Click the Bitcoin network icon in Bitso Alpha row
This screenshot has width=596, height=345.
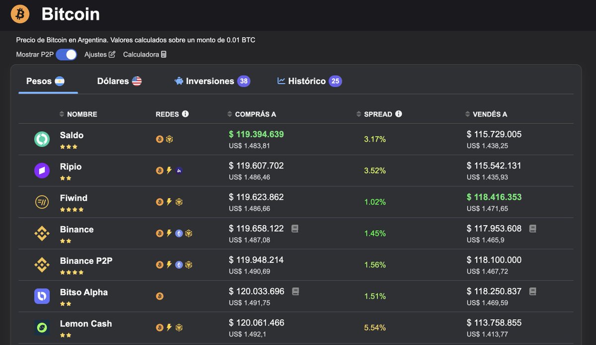tap(159, 296)
